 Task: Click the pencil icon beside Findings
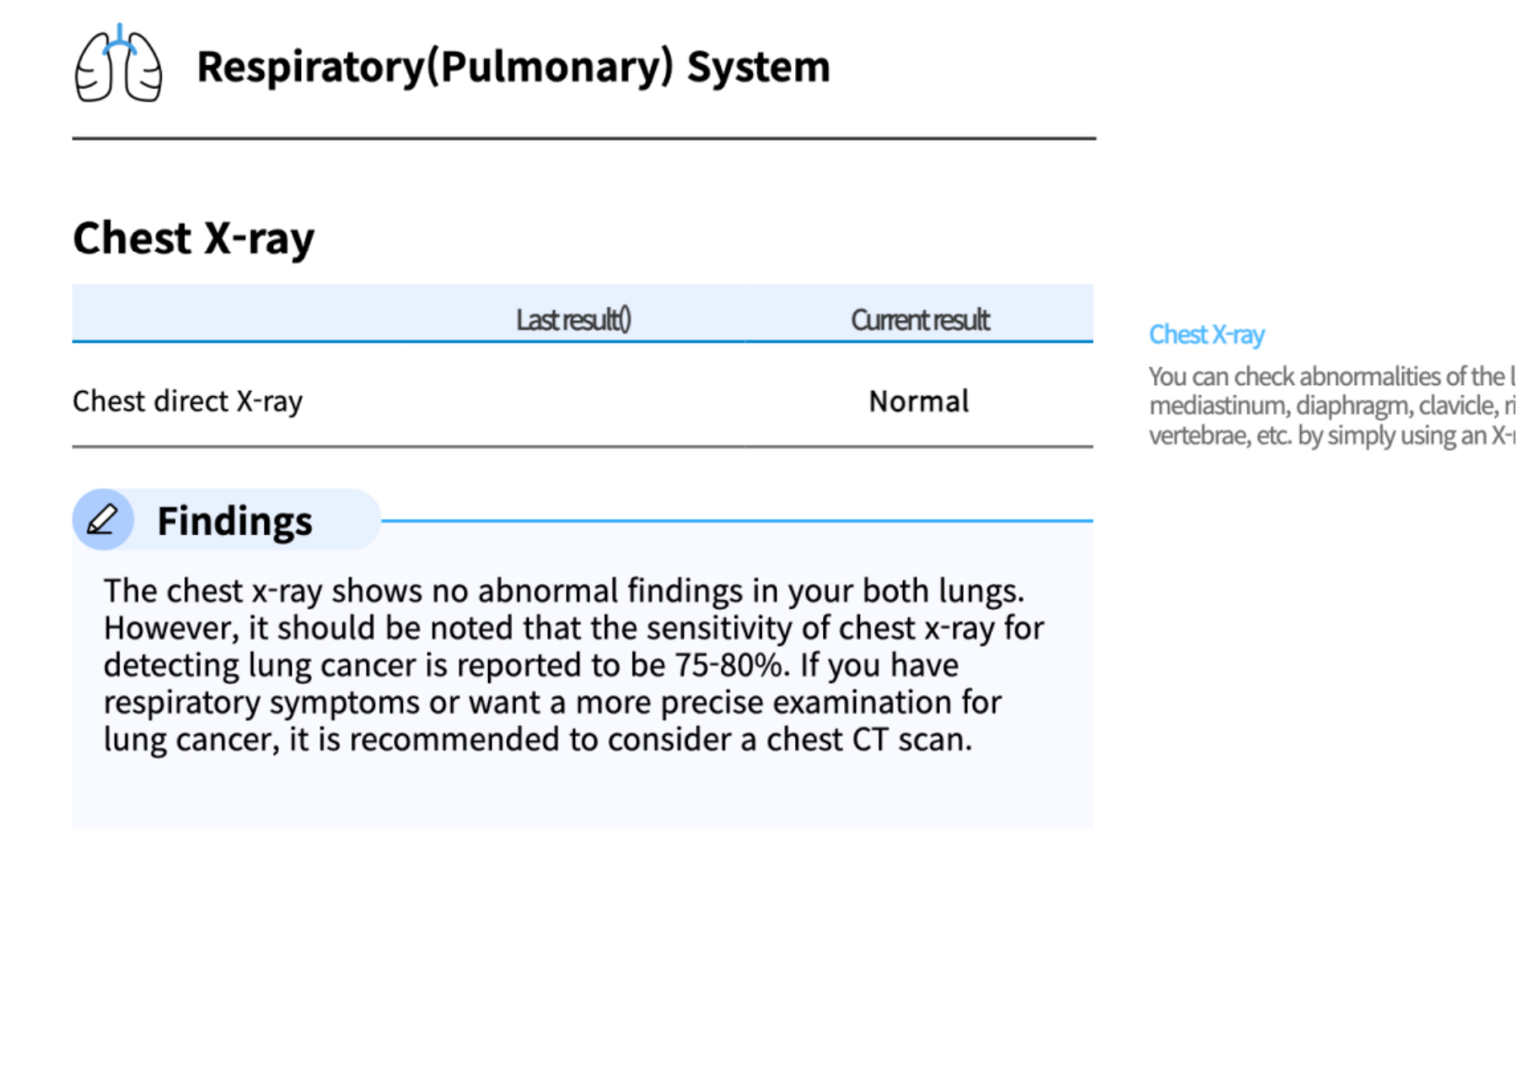coord(103,520)
